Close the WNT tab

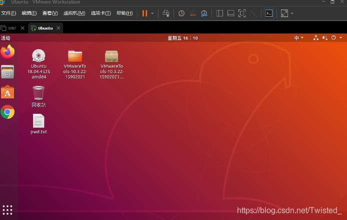tap(22, 28)
